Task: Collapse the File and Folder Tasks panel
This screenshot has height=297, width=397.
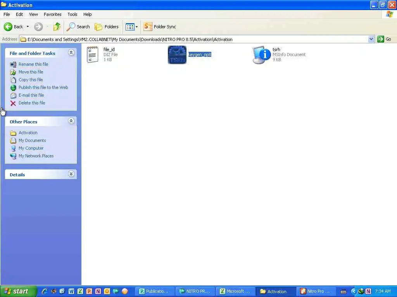Action: (x=71, y=53)
